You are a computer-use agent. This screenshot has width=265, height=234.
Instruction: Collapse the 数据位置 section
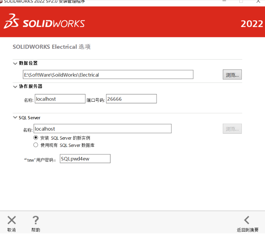pyautogui.click(x=15, y=63)
